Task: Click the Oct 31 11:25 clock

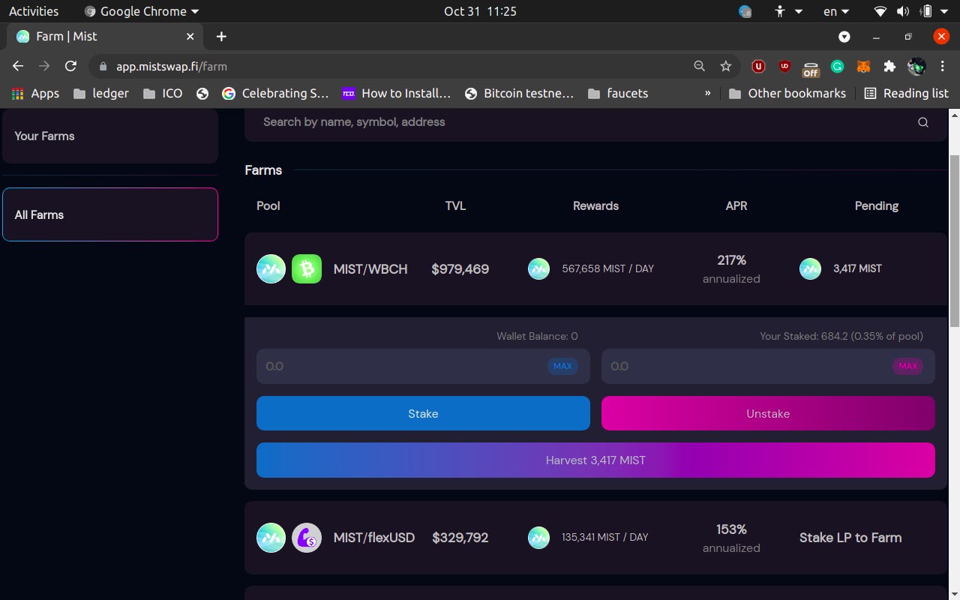Action: [480, 11]
